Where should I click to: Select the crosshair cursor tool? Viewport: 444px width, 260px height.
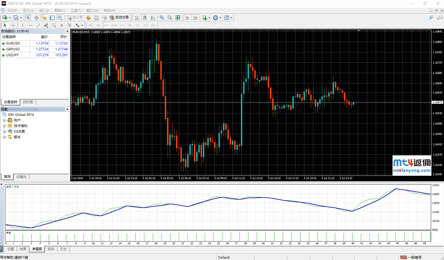tap(13, 25)
